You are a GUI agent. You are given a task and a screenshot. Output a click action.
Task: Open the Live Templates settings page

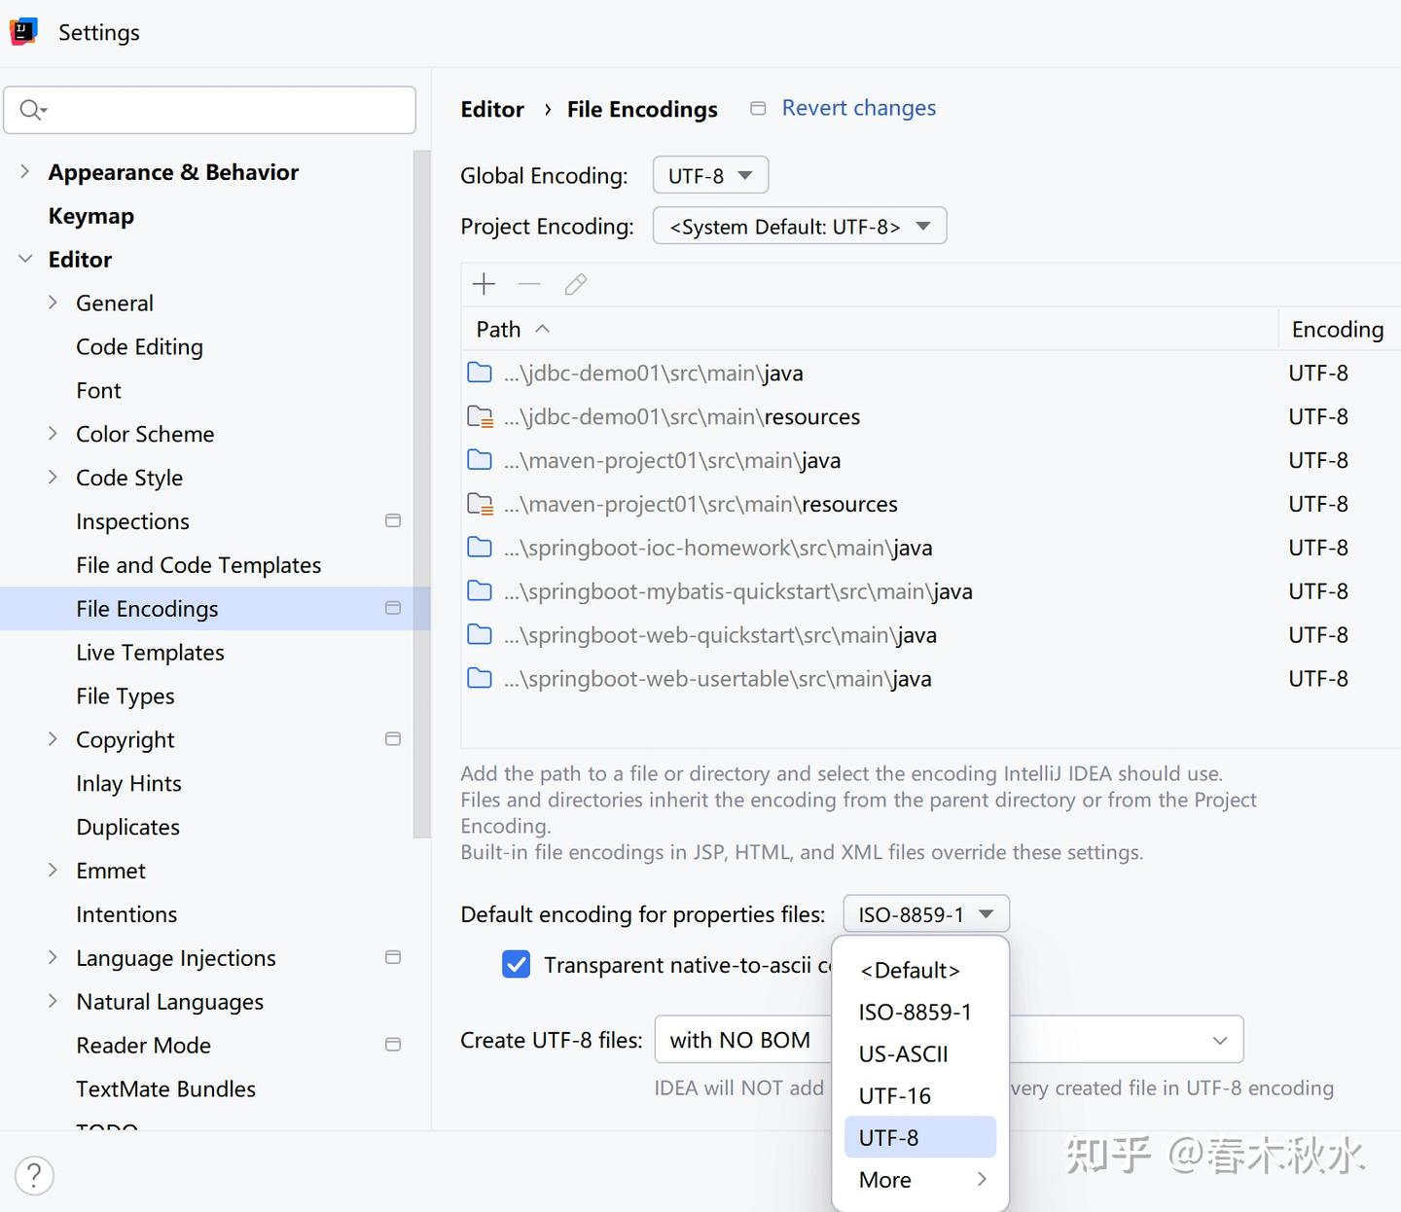point(150,652)
